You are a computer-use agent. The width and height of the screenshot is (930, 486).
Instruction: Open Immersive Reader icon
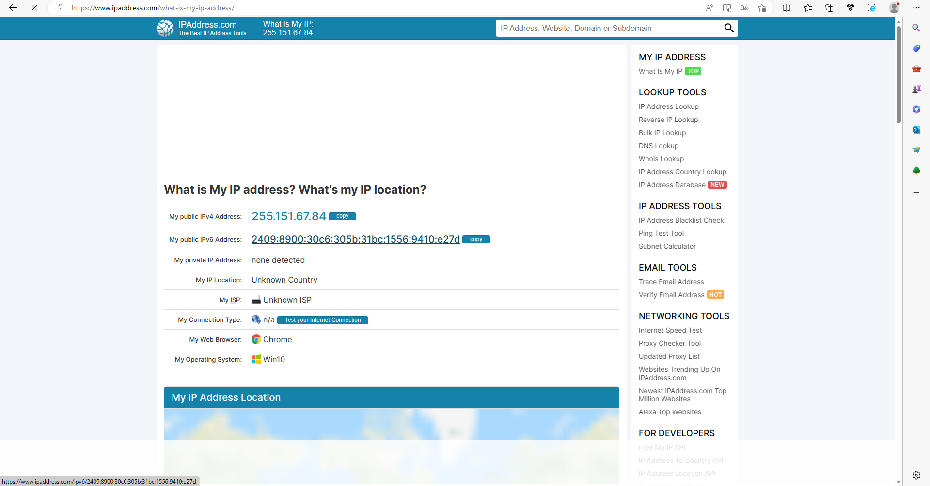click(727, 8)
